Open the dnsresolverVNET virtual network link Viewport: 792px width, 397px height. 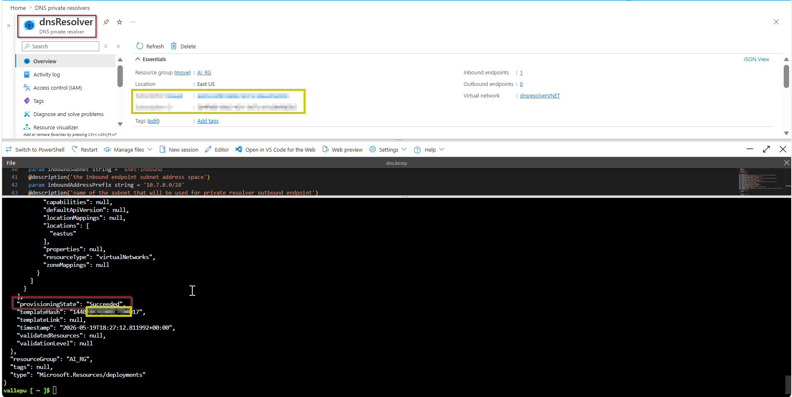[540, 96]
